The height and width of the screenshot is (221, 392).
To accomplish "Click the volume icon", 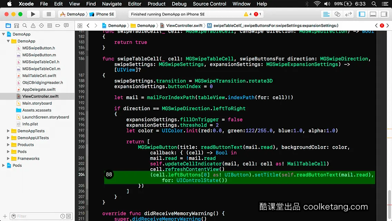I will (x=327, y=4).
